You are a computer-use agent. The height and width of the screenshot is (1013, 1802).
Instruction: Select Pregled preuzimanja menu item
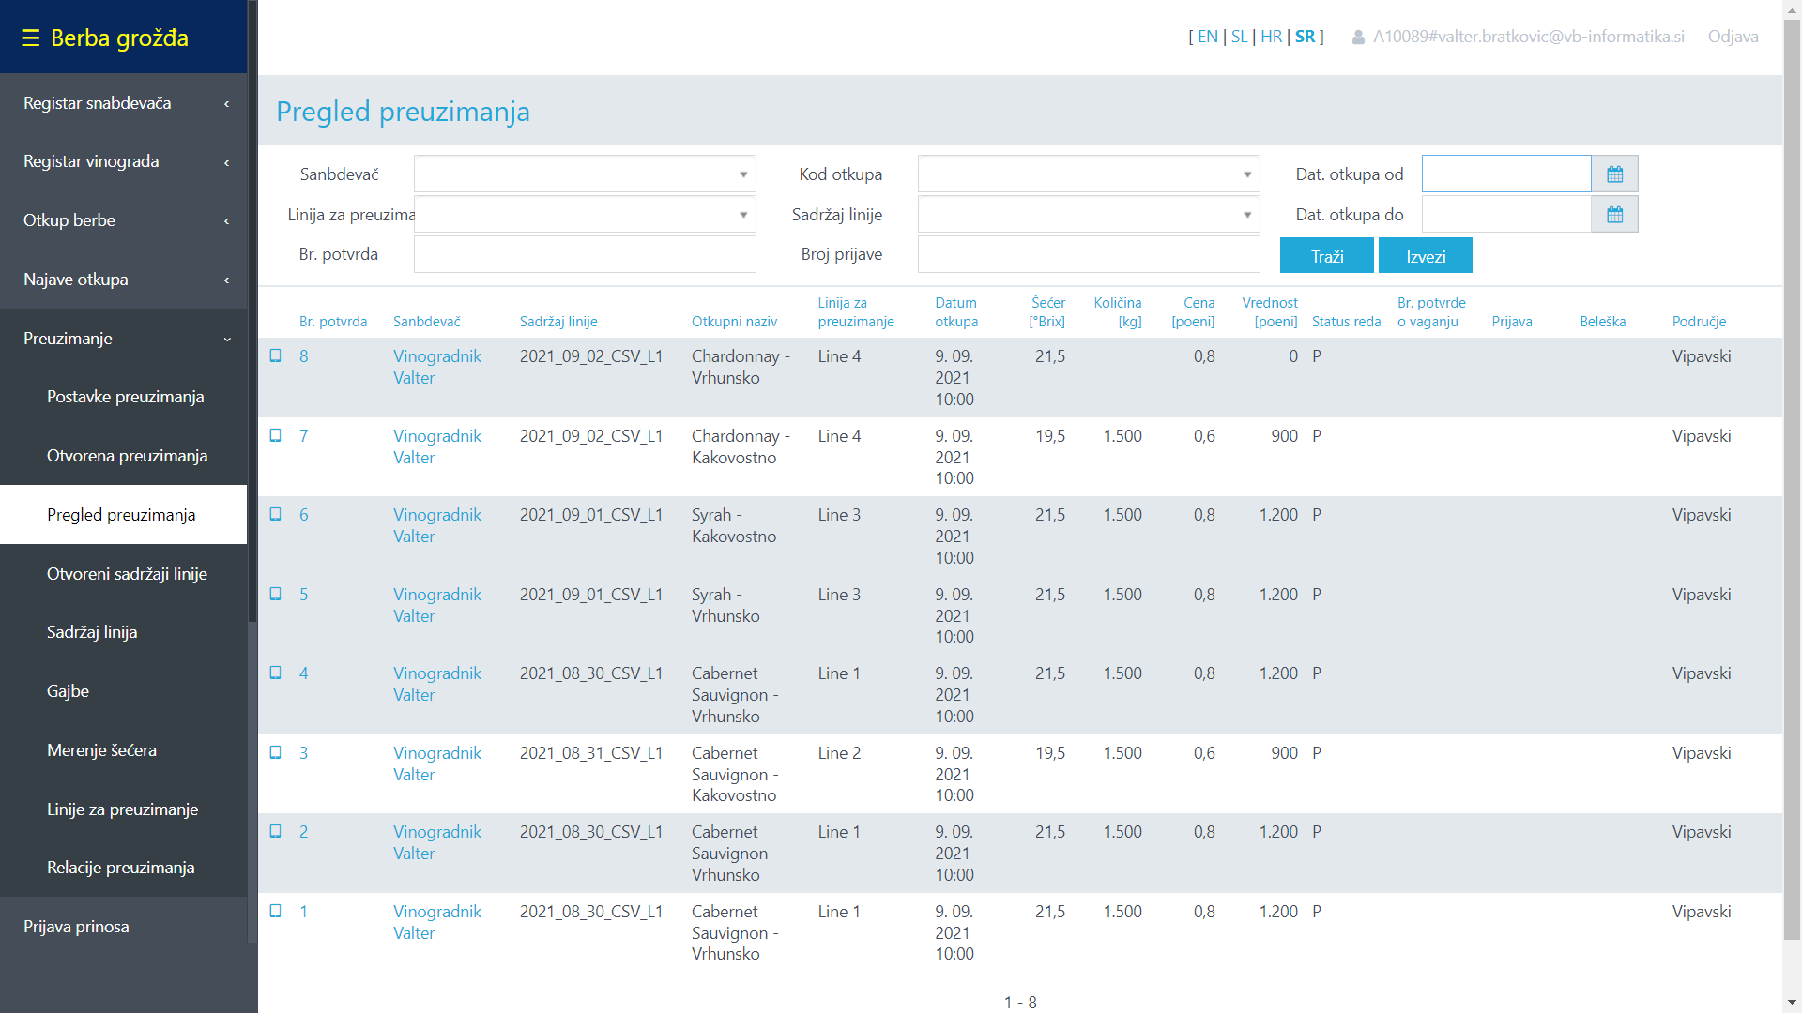(x=123, y=515)
